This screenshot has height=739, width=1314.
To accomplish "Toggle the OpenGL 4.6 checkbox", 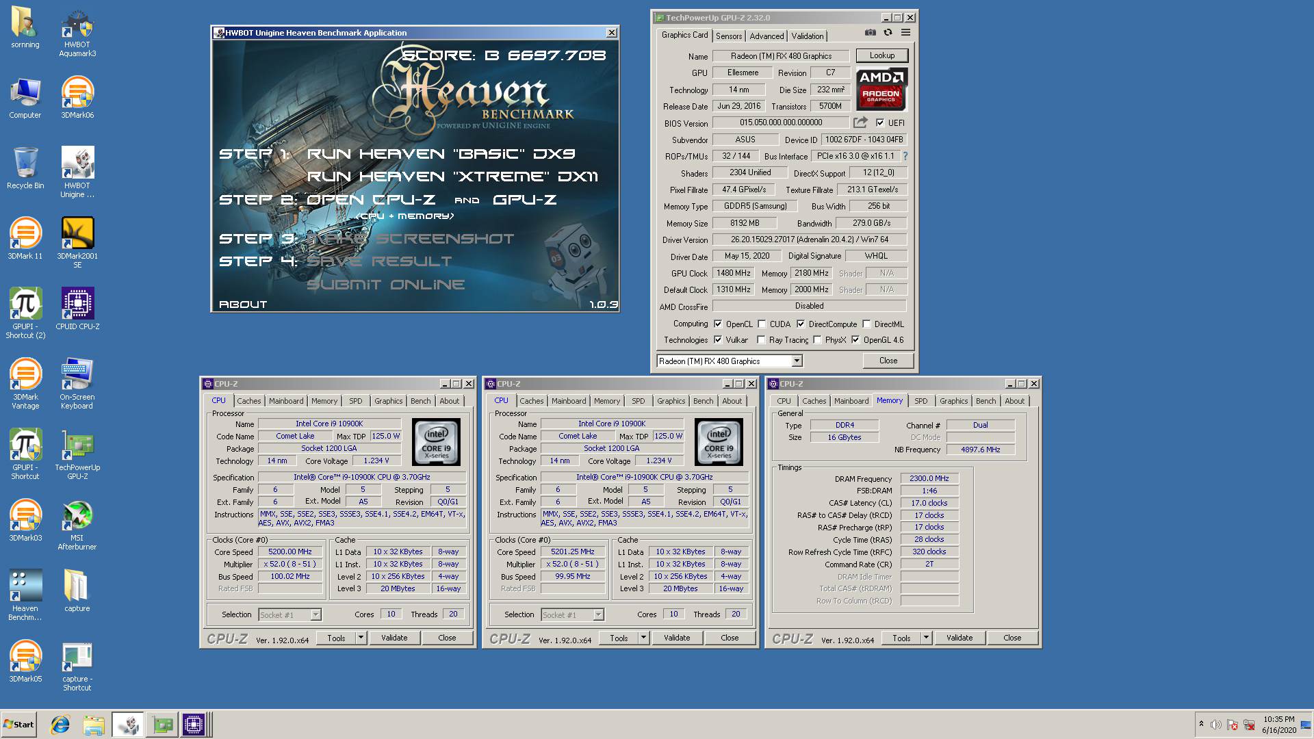I will [x=855, y=339].
